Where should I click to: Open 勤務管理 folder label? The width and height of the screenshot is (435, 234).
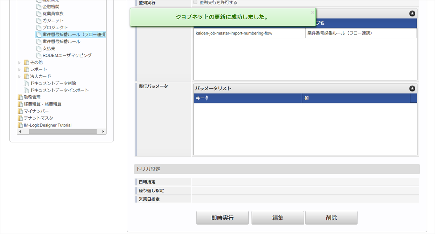[32, 97]
